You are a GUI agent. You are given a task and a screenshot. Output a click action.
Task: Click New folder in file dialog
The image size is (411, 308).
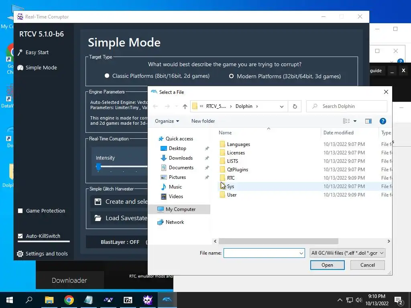pos(203,121)
